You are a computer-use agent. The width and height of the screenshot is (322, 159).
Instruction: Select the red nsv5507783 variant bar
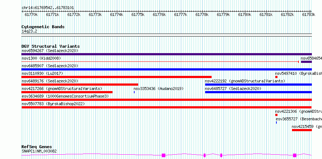click(x=166, y=107)
